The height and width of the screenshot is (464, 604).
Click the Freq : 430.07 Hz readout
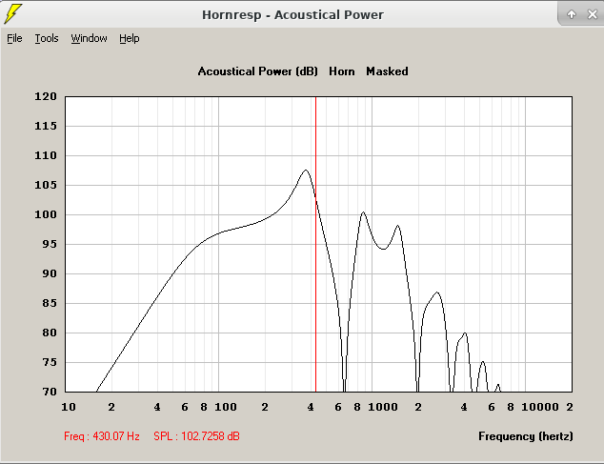102,436
